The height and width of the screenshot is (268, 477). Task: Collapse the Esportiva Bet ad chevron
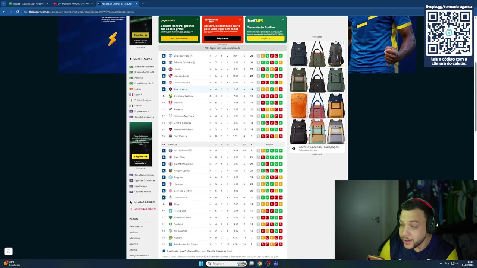coord(240,19)
